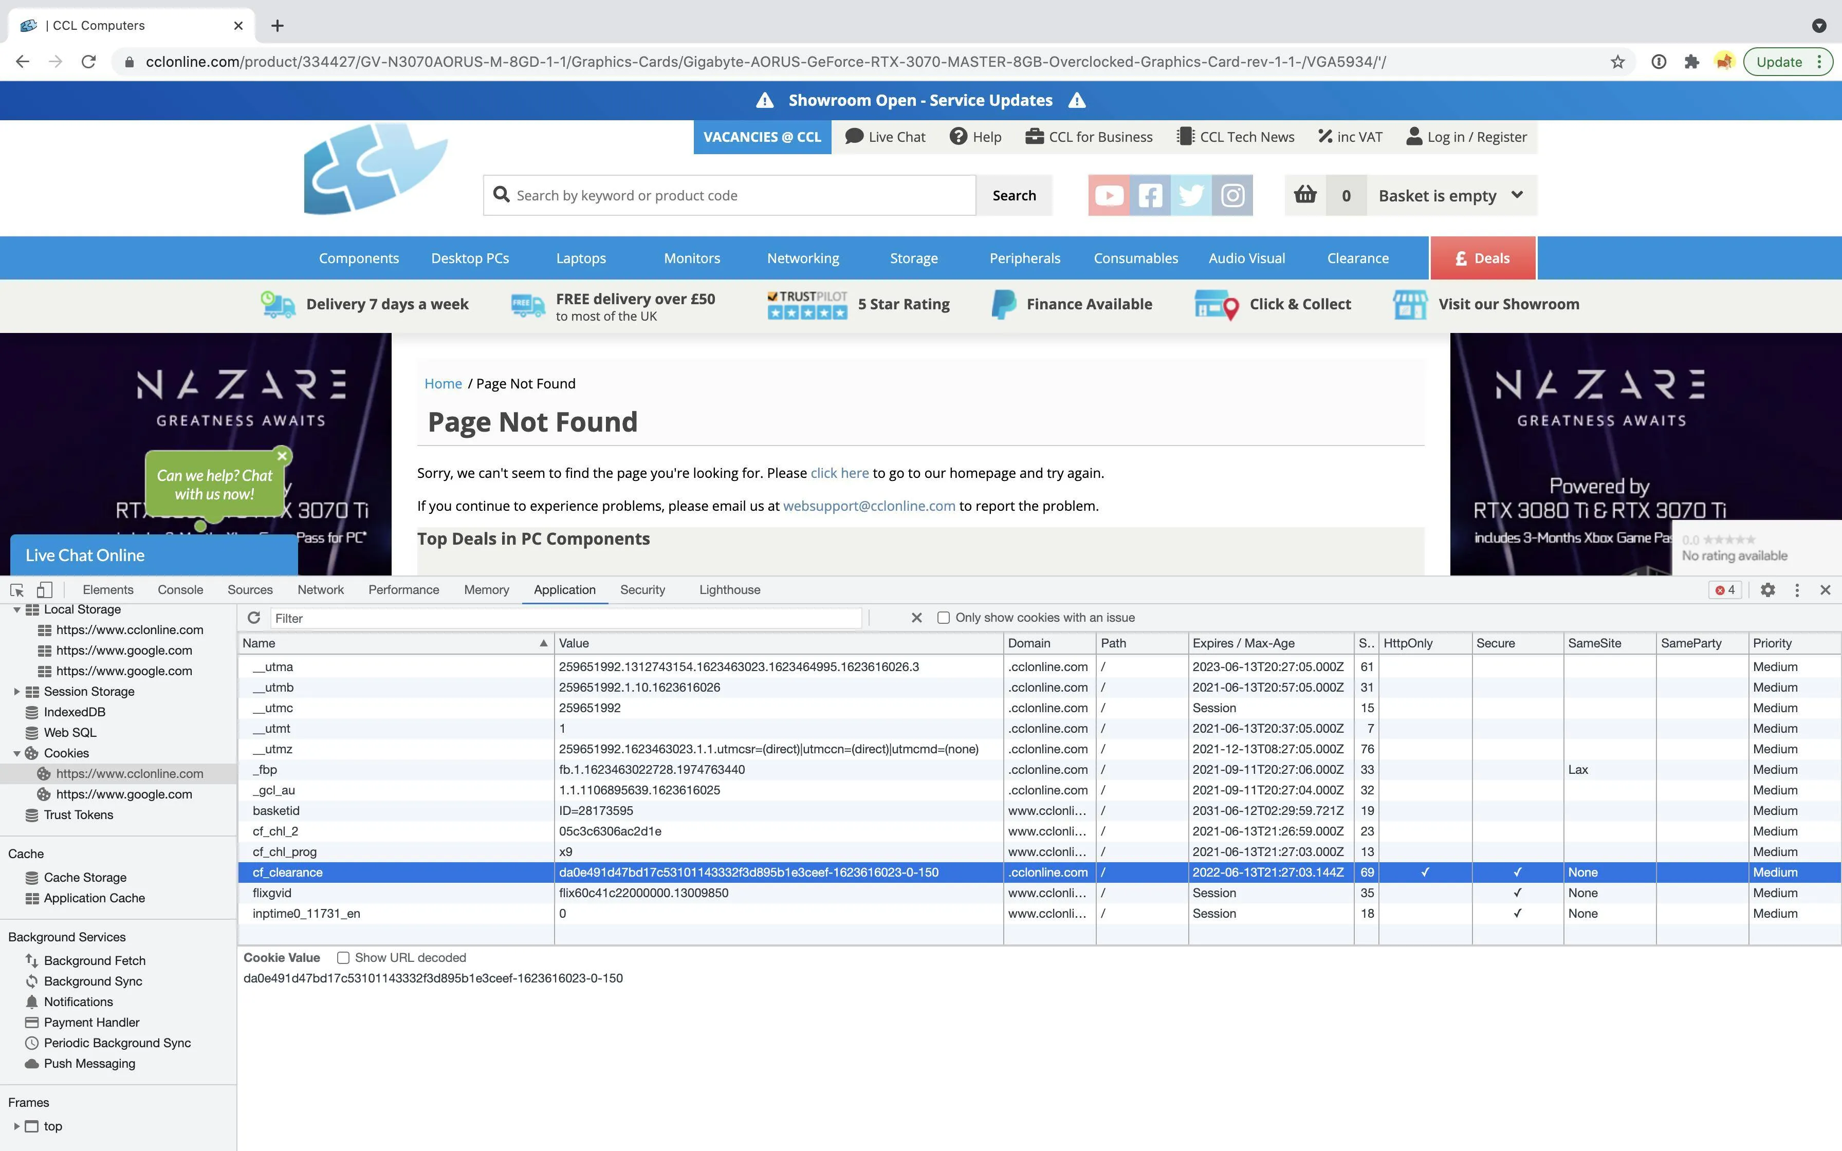This screenshot has width=1842, height=1151.
Task: Open the browser extensions puzzle icon
Action: coord(1691,62)
